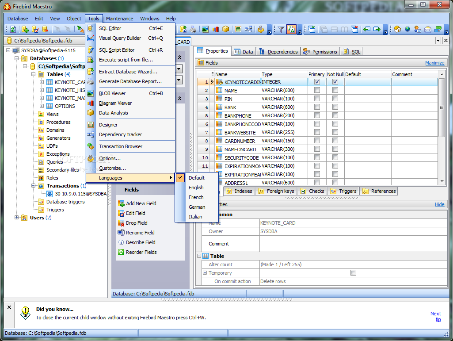Collapse the Temporary property group
453x341 pixels.
click(x=205, y=273)
